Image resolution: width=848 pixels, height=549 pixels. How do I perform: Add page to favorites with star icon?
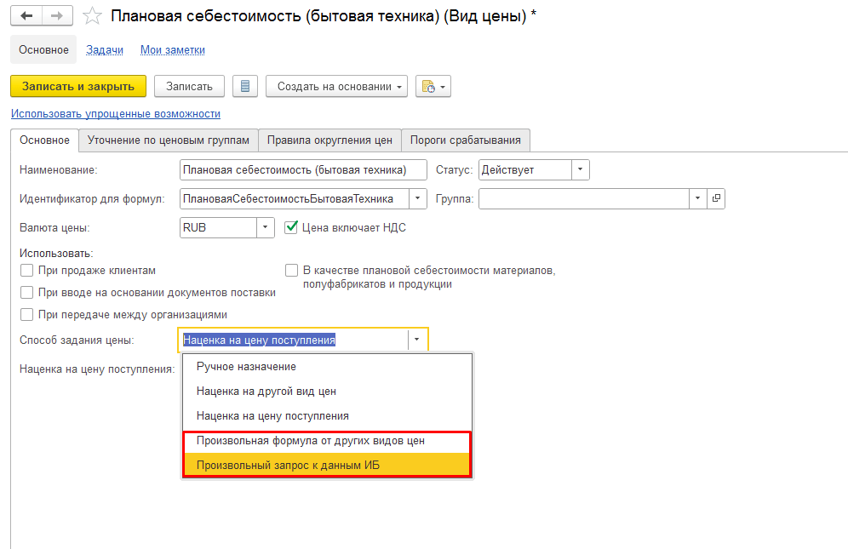point(94,17)
